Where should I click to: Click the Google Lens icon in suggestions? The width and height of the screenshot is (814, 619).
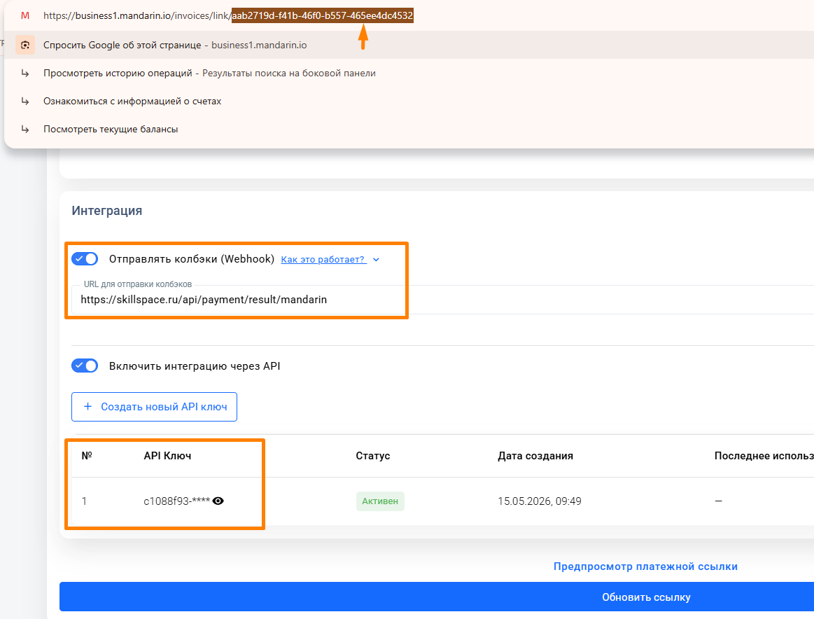(25, 46)
